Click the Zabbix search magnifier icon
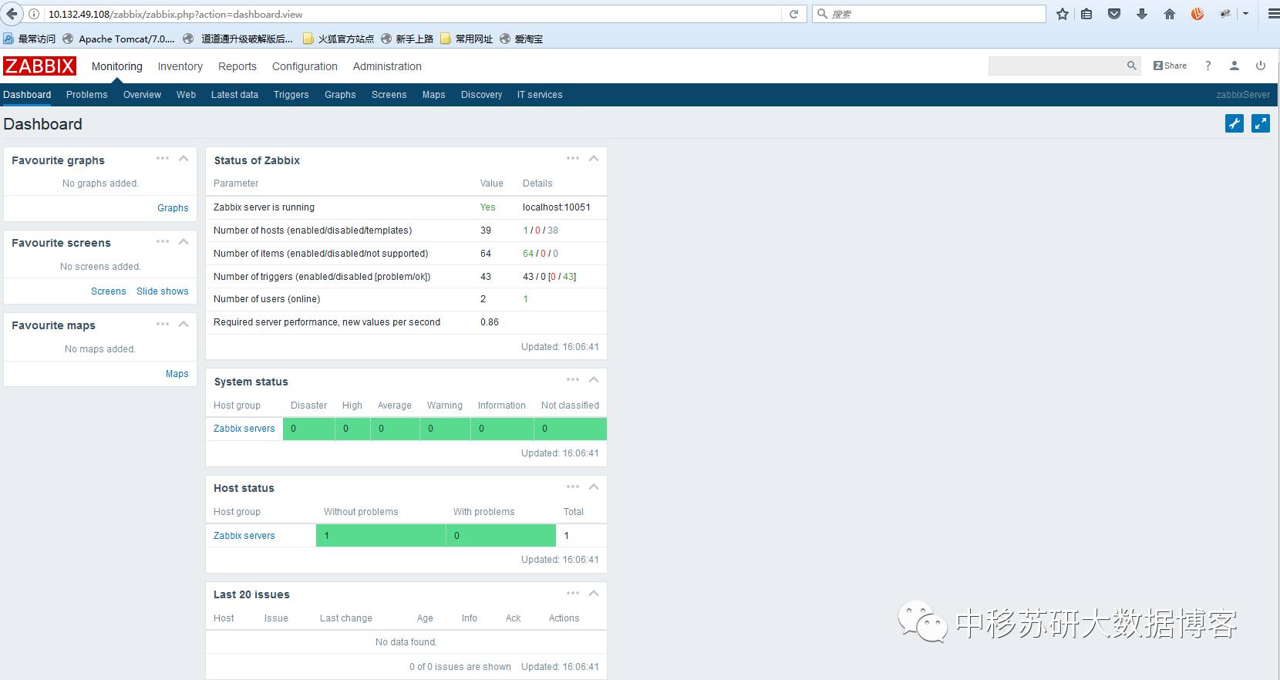1280x680 pixels. (1131, 66)
